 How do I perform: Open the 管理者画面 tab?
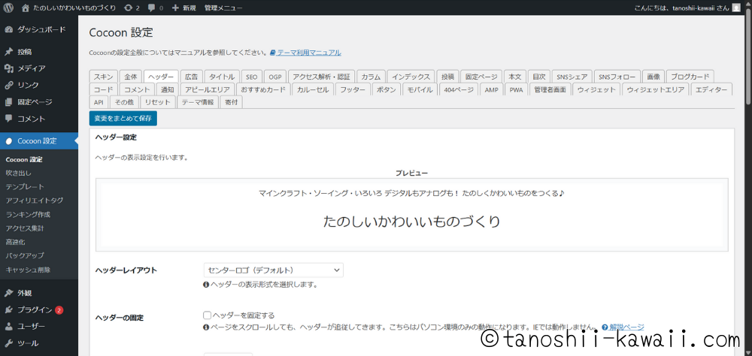pos(550,89)
